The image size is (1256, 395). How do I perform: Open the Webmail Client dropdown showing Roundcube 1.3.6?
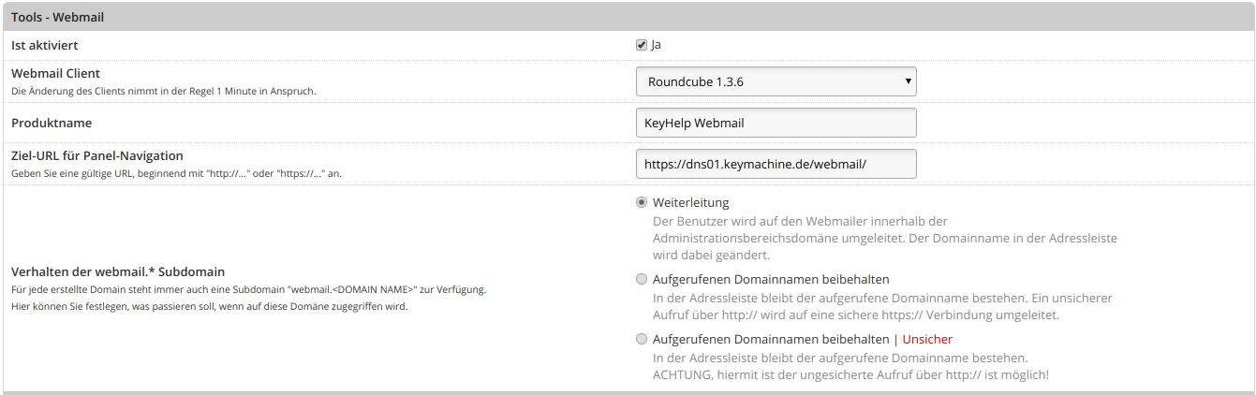pos(775,81)
